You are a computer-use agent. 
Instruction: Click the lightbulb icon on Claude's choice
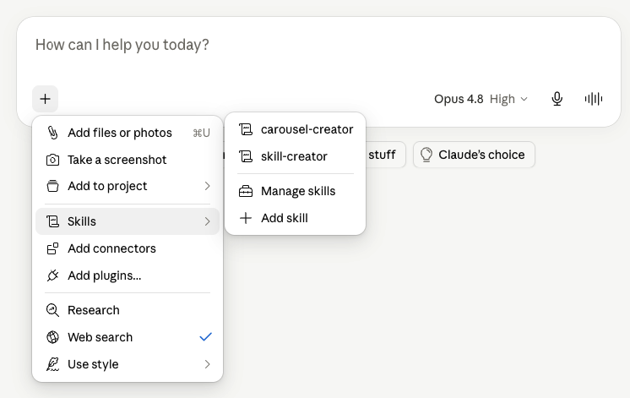point(426,155)
